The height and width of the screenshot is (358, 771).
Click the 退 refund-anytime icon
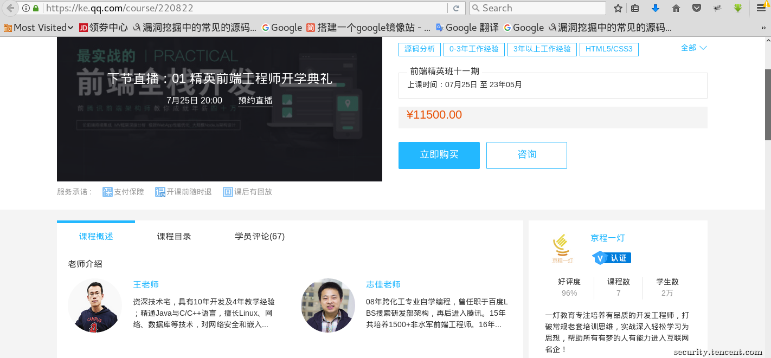(x=160, y=191)
